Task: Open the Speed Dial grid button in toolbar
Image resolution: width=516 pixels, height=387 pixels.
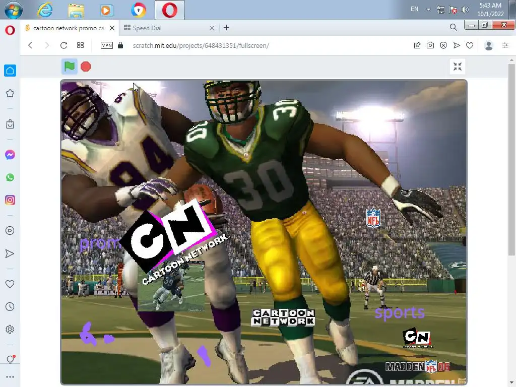Action: [80, 45]
